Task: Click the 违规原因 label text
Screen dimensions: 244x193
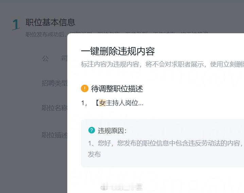Action: pos(112,131)
